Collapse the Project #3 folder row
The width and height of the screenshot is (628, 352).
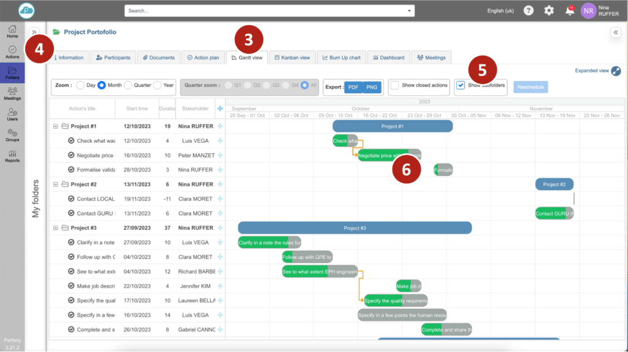[x=56, y=228]
